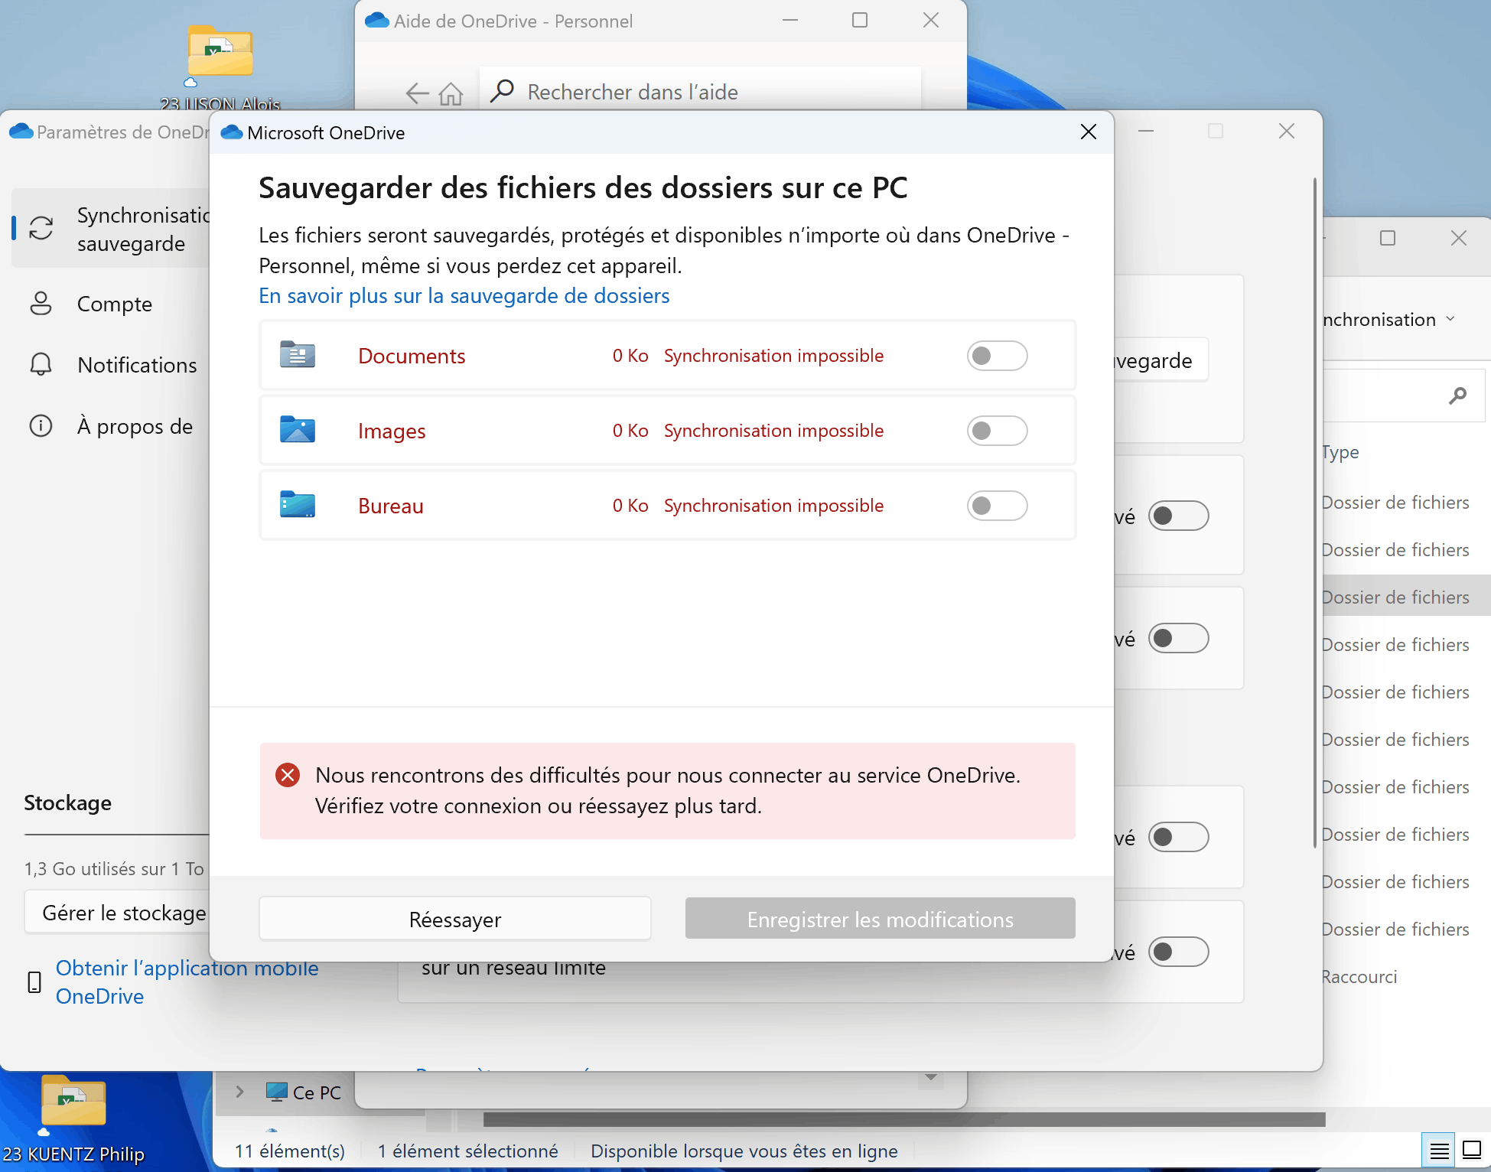Toggle the limited network switch in settings

coord(1178,952)
